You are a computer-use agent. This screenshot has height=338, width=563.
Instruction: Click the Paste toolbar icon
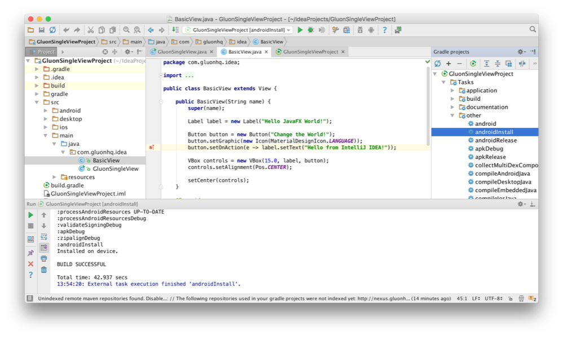(112, 30)
